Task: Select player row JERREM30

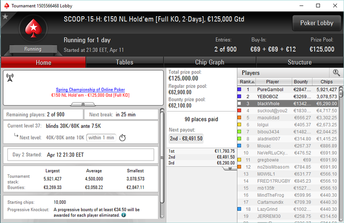Action: pos(288,216)
